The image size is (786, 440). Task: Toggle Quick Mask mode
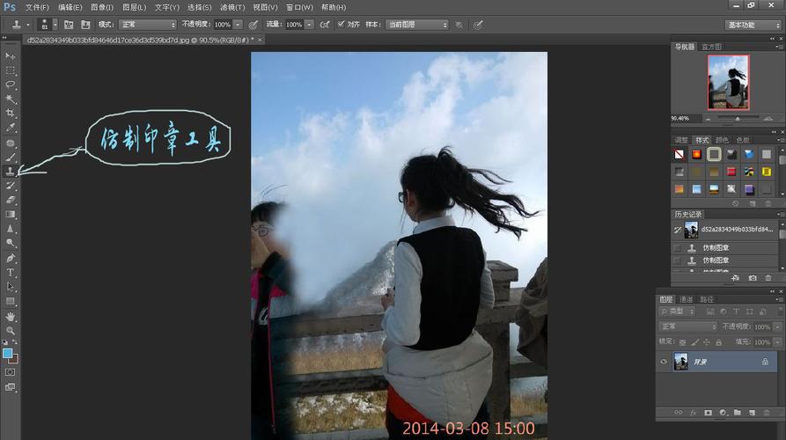tap(10, 372)
